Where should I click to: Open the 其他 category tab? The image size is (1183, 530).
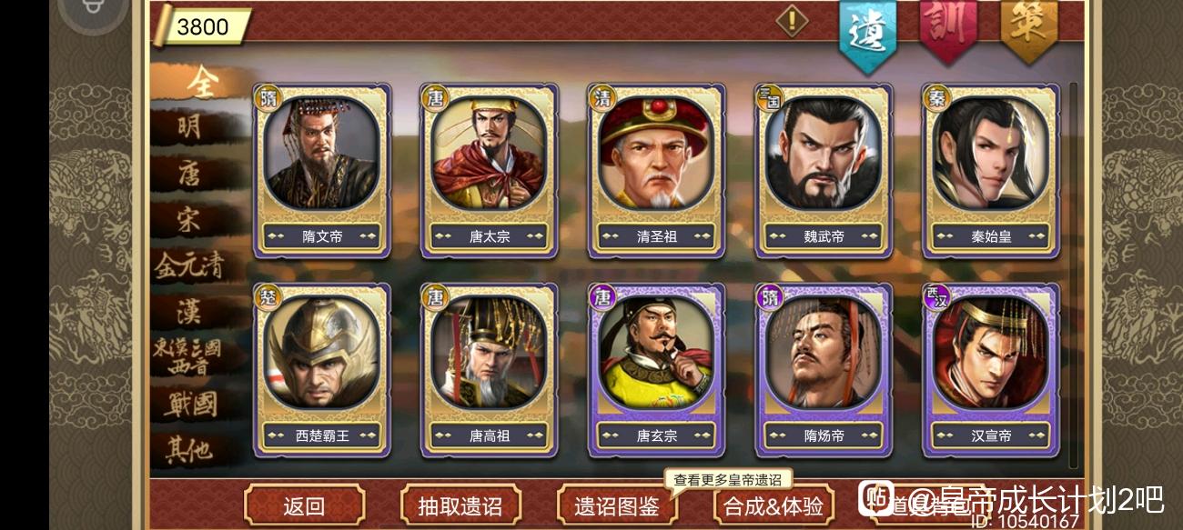189,449
